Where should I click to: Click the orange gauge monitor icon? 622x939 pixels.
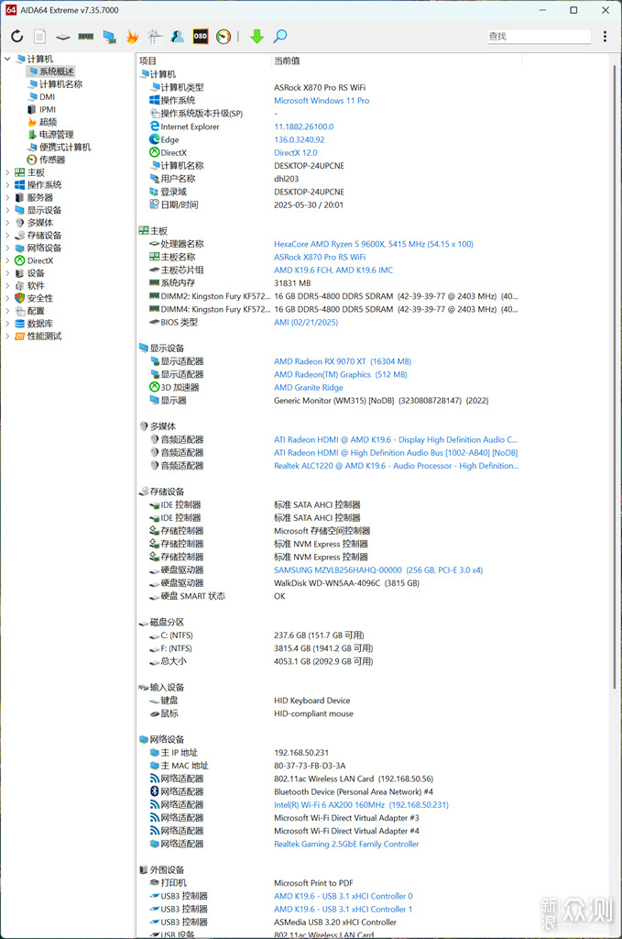(x=224, y=37)
